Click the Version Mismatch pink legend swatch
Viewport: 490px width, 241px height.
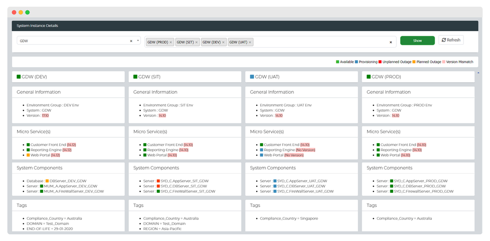pyautogui.click(x=444, y=62)
